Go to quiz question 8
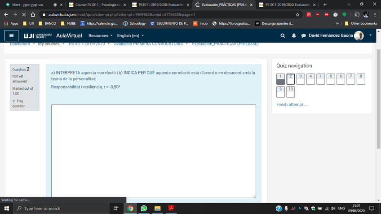The width and height of the screenshot is (381, 214). coord(361,79)
